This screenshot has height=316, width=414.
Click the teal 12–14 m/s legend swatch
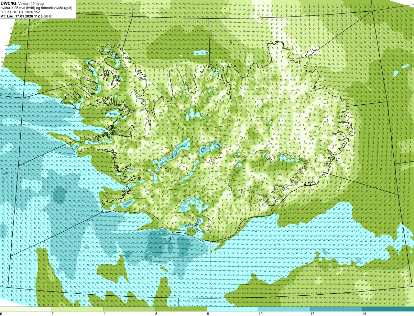tap(336, 309)
